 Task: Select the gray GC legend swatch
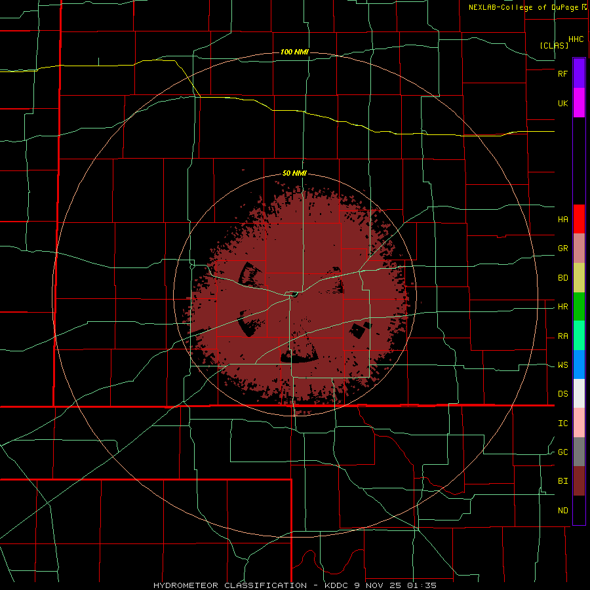click(579, 452)
